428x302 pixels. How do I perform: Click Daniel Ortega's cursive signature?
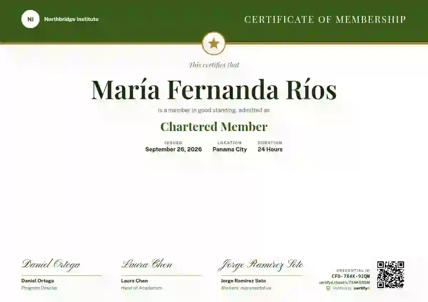click(x=51, y=265)
